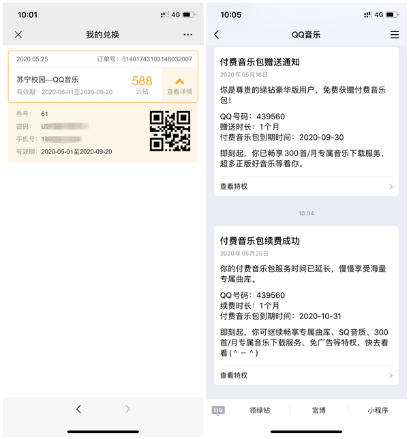The height and width of the screenshot is (439, 409).
Task: Collapse order details via 查看详情 chevron
Action: 180,85
